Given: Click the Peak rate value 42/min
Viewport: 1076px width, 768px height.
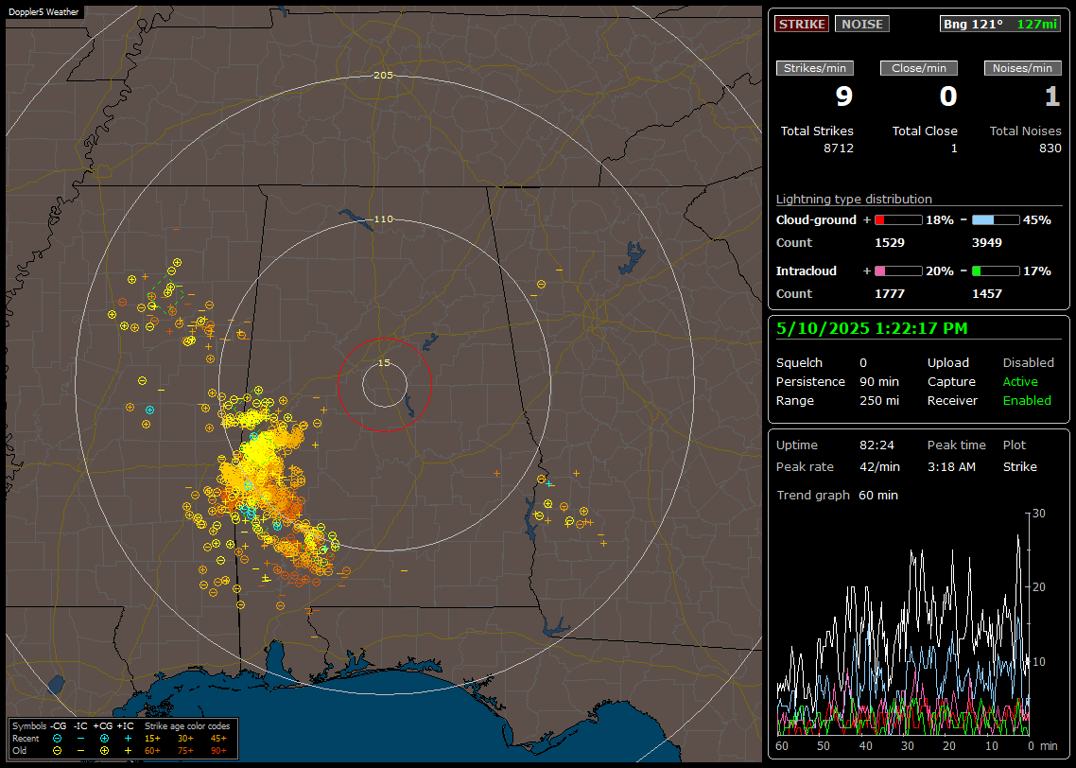Looking at the screenshot, I should 879,466.
